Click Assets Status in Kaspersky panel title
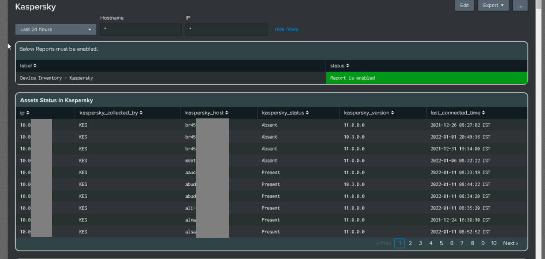545x259 pixels. tap(57, 101)
